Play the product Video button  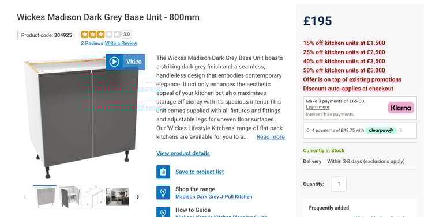click(125, 62)
